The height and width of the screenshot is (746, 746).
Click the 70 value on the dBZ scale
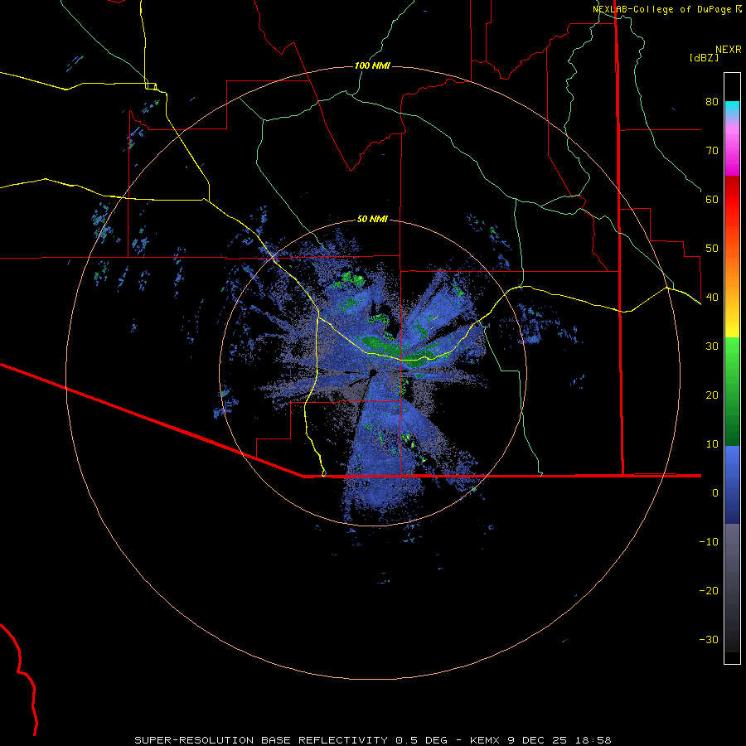pyautogui.click(x=712, y=151)
